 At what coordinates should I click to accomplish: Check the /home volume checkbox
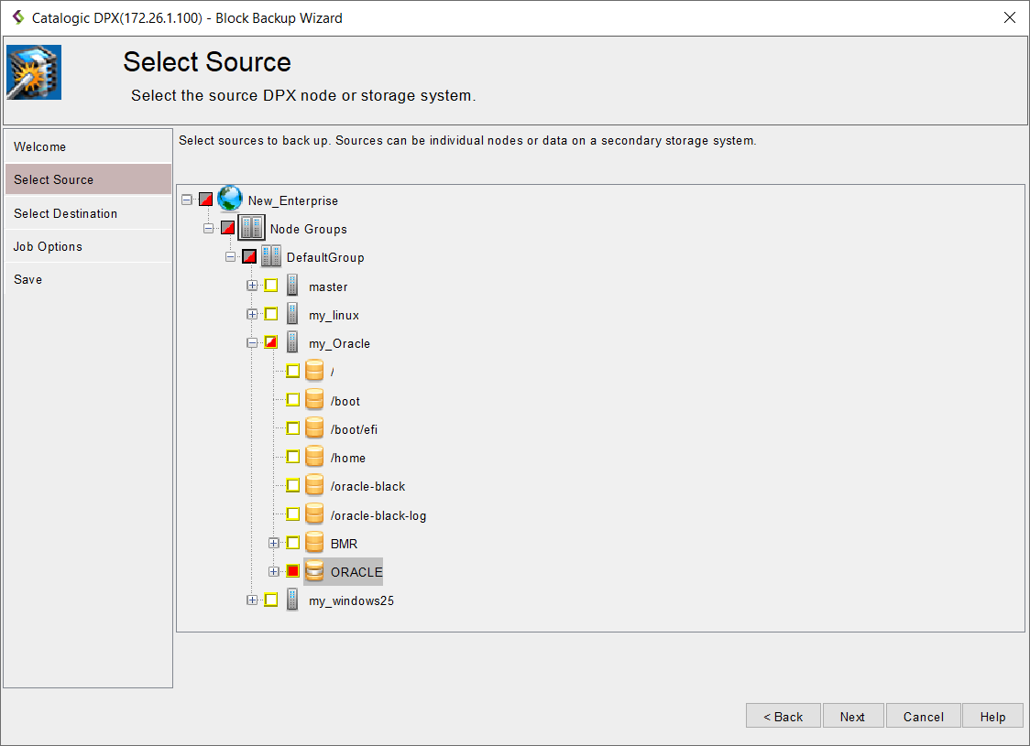(293, 457)
